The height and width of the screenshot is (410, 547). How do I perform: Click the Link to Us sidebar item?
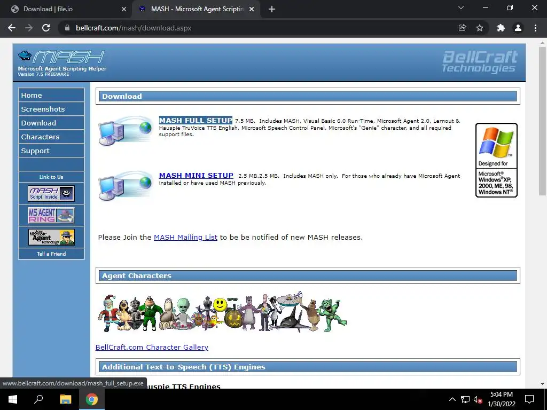click(x=51, y=177)
